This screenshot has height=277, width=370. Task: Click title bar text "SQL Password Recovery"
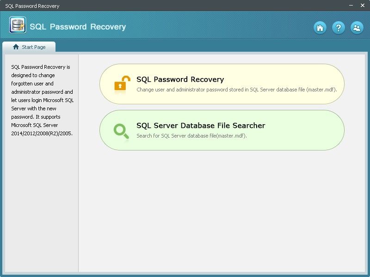point(32,6)
